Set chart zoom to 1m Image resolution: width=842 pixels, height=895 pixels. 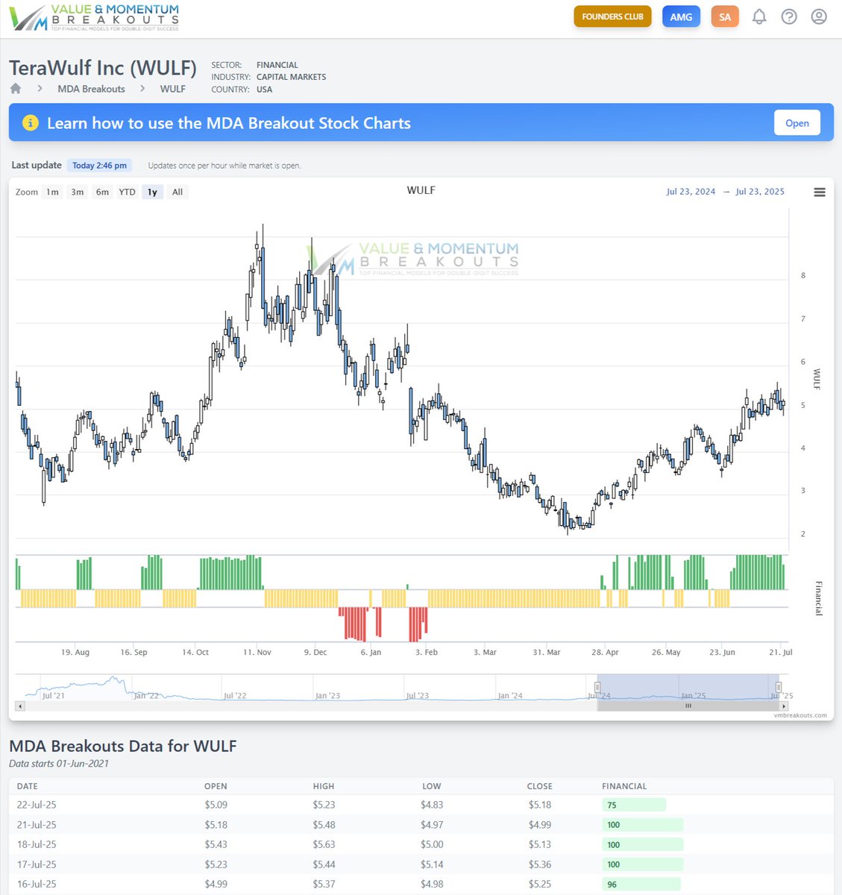pyautogui.click(x=52, y=192)
